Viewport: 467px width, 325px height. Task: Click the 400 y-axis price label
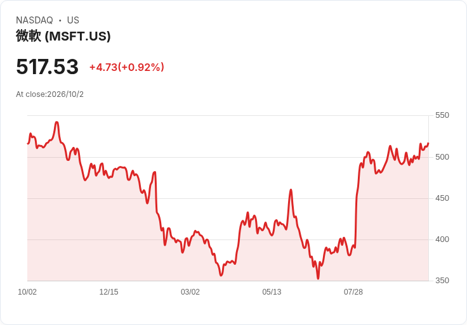(442, 239)
